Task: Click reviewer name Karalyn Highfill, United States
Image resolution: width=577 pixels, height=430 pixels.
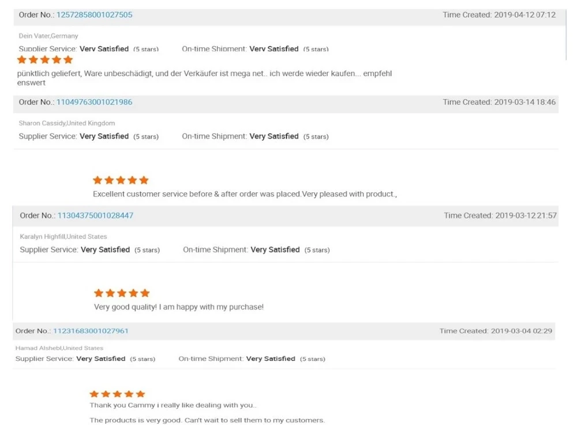Action: tap(63, 237)
